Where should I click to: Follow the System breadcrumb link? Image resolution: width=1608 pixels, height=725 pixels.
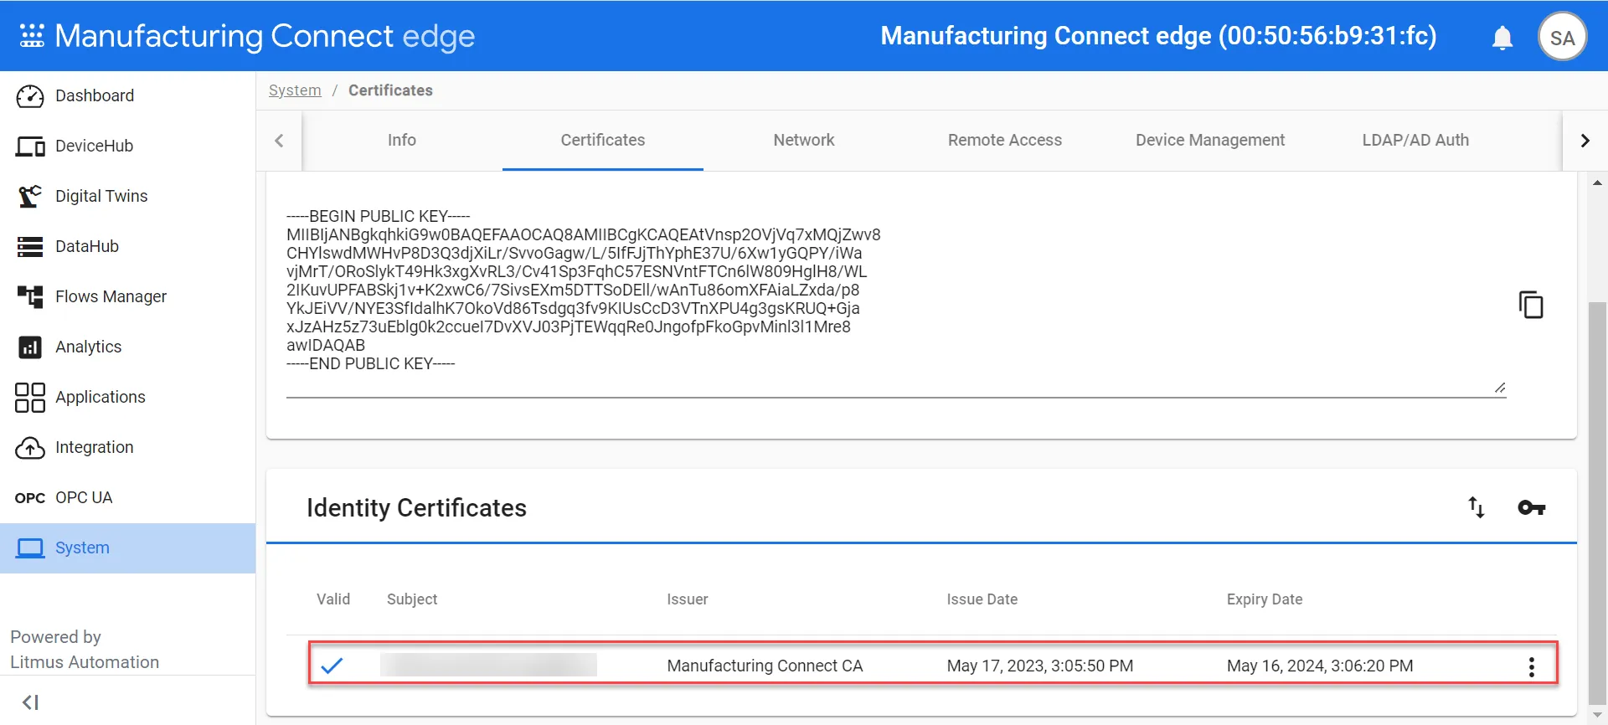tap(295, 90)
